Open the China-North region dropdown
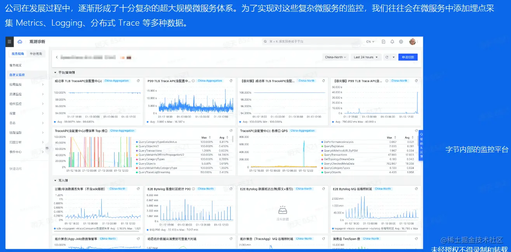 point(335,57)
